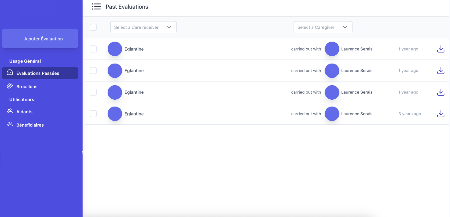
Task: Download the third row's evaluation
Action: click(441, 92)
